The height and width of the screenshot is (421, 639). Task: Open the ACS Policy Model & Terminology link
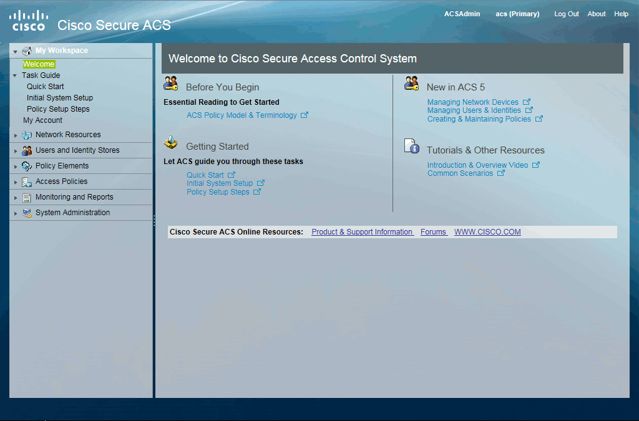pyautogui.click(x=243, y=115)
